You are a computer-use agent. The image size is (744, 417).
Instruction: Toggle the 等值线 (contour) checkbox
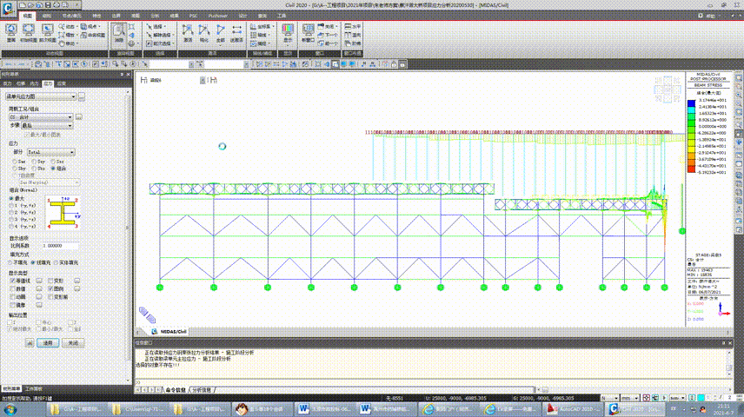[x=12, y=281]
